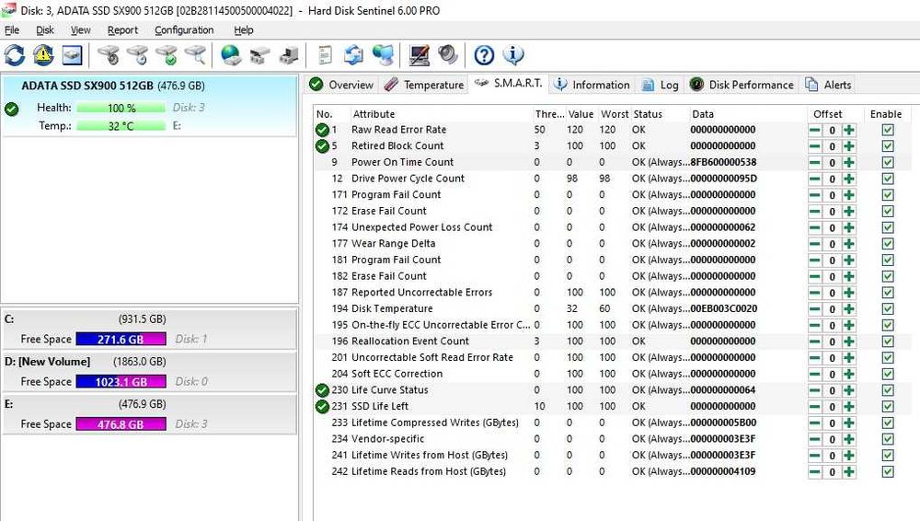This screenshot has width=920, height=521.
Task: Click green status icon for Life Curve Status
Action: (x=322, y=390)
